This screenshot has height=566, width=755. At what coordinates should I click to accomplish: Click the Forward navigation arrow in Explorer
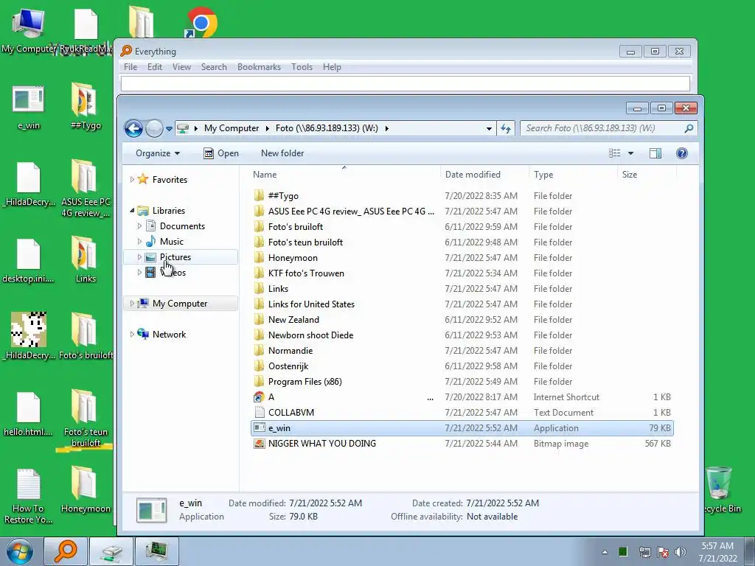[x=154, y=128]
